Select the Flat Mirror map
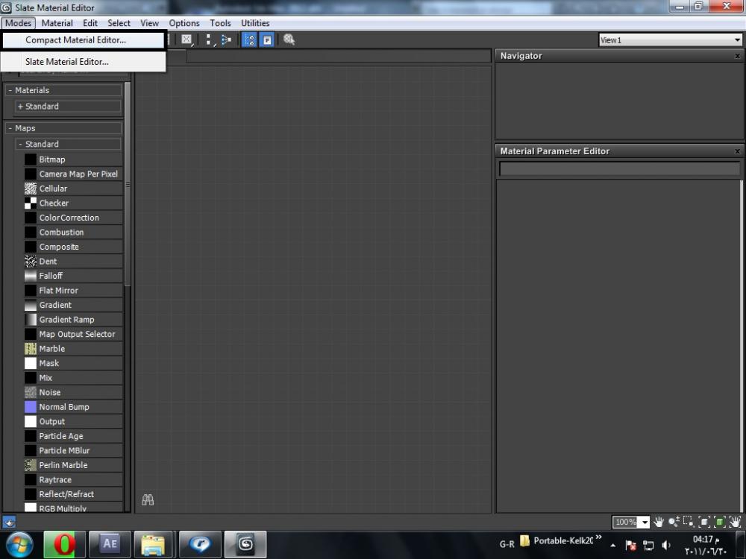This screenshot has width=746, height=559. (73, 291)
